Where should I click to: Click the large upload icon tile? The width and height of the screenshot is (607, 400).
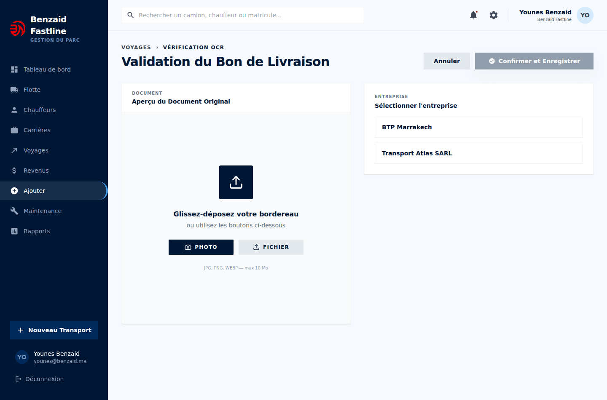click(x=236, y=182)
